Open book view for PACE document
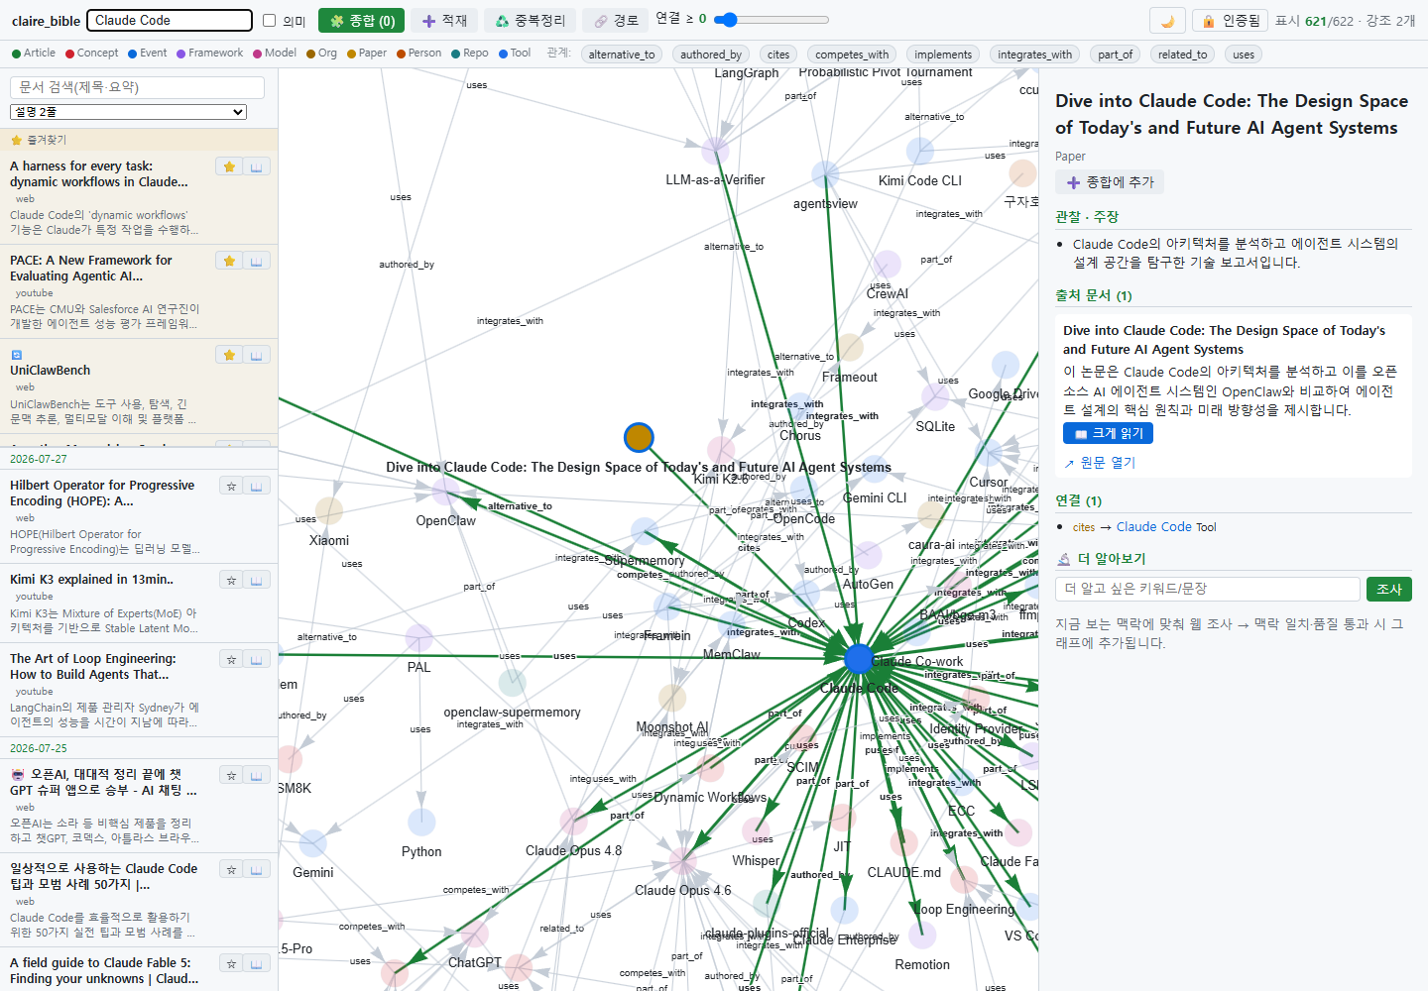 click(256, 261)
